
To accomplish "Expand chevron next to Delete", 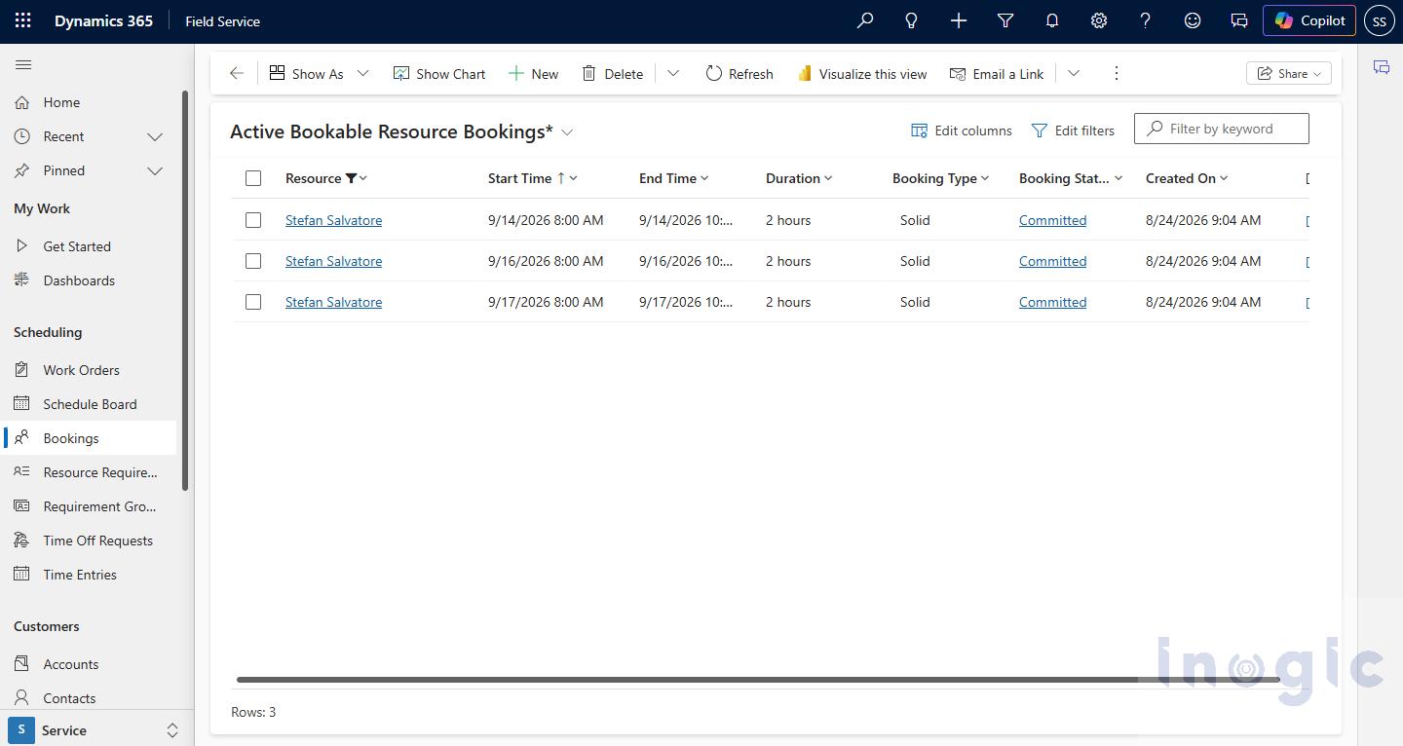I will click(x=673, y=73).
